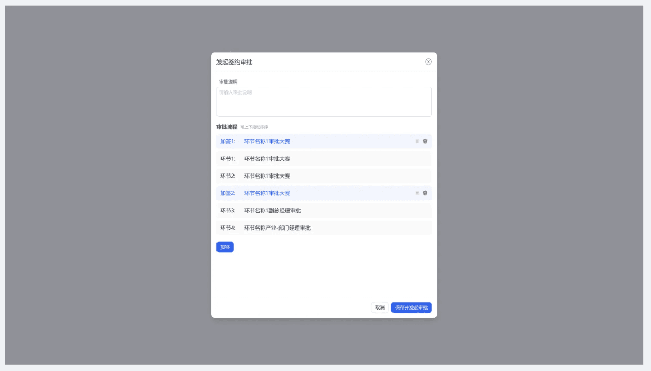The height and width of the screenshot is (371, 651).
Task: Select the 环节1: row
Action: [x=324, y=158]
